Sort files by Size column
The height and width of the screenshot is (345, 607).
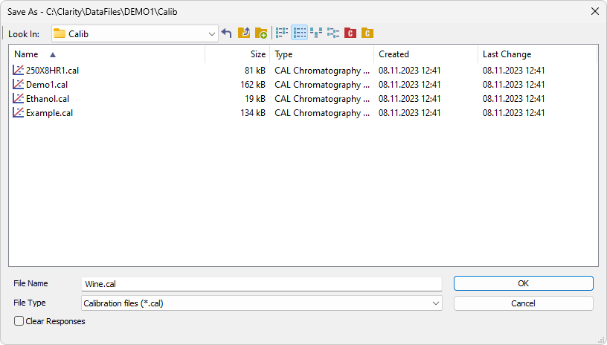tap(237, 54)
